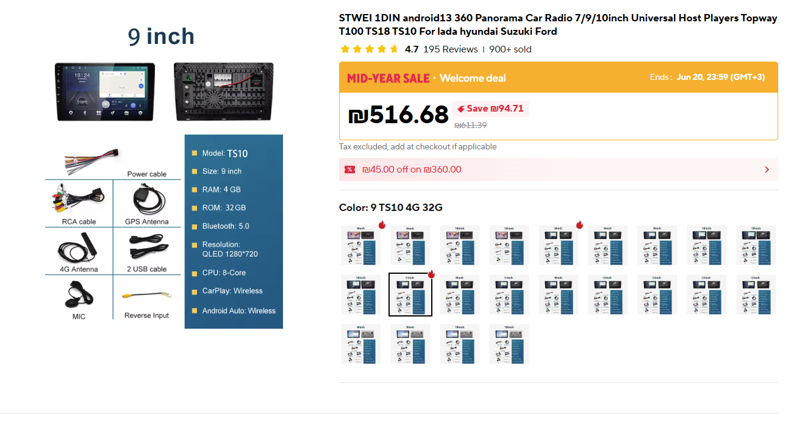Viewport: 791px width, 422px height.
Task: Click the STWEI 1DIN android13 product title
Action: (558, 25)
